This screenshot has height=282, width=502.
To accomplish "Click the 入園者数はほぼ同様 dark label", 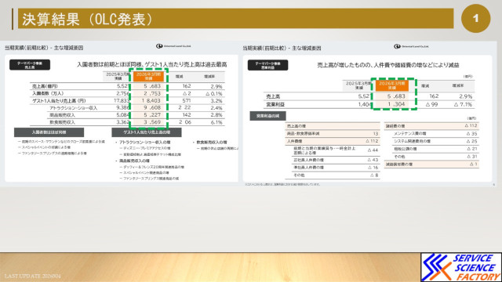I will pos(49,132).
